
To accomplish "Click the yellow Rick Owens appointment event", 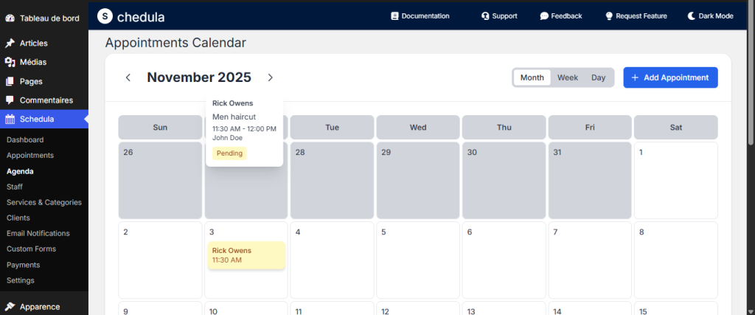I will pos(246,255).
